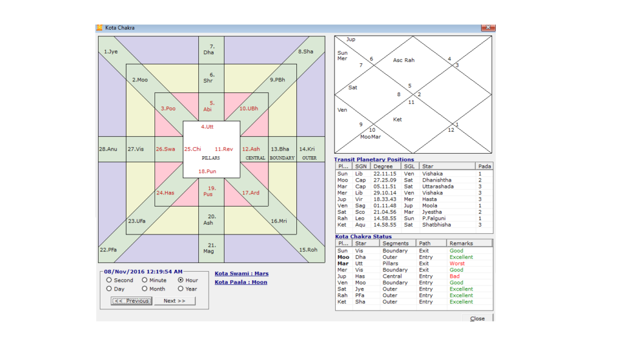
Task: Click the 2.Moo cell in chakra
Action: pyautogui.click(x=140, y=80)
